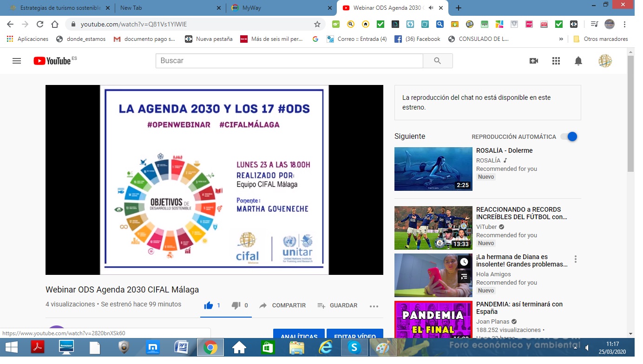643x364 pixels.
Task: Dislike the video with thumbs down
Action: click(x=236, y=305)
